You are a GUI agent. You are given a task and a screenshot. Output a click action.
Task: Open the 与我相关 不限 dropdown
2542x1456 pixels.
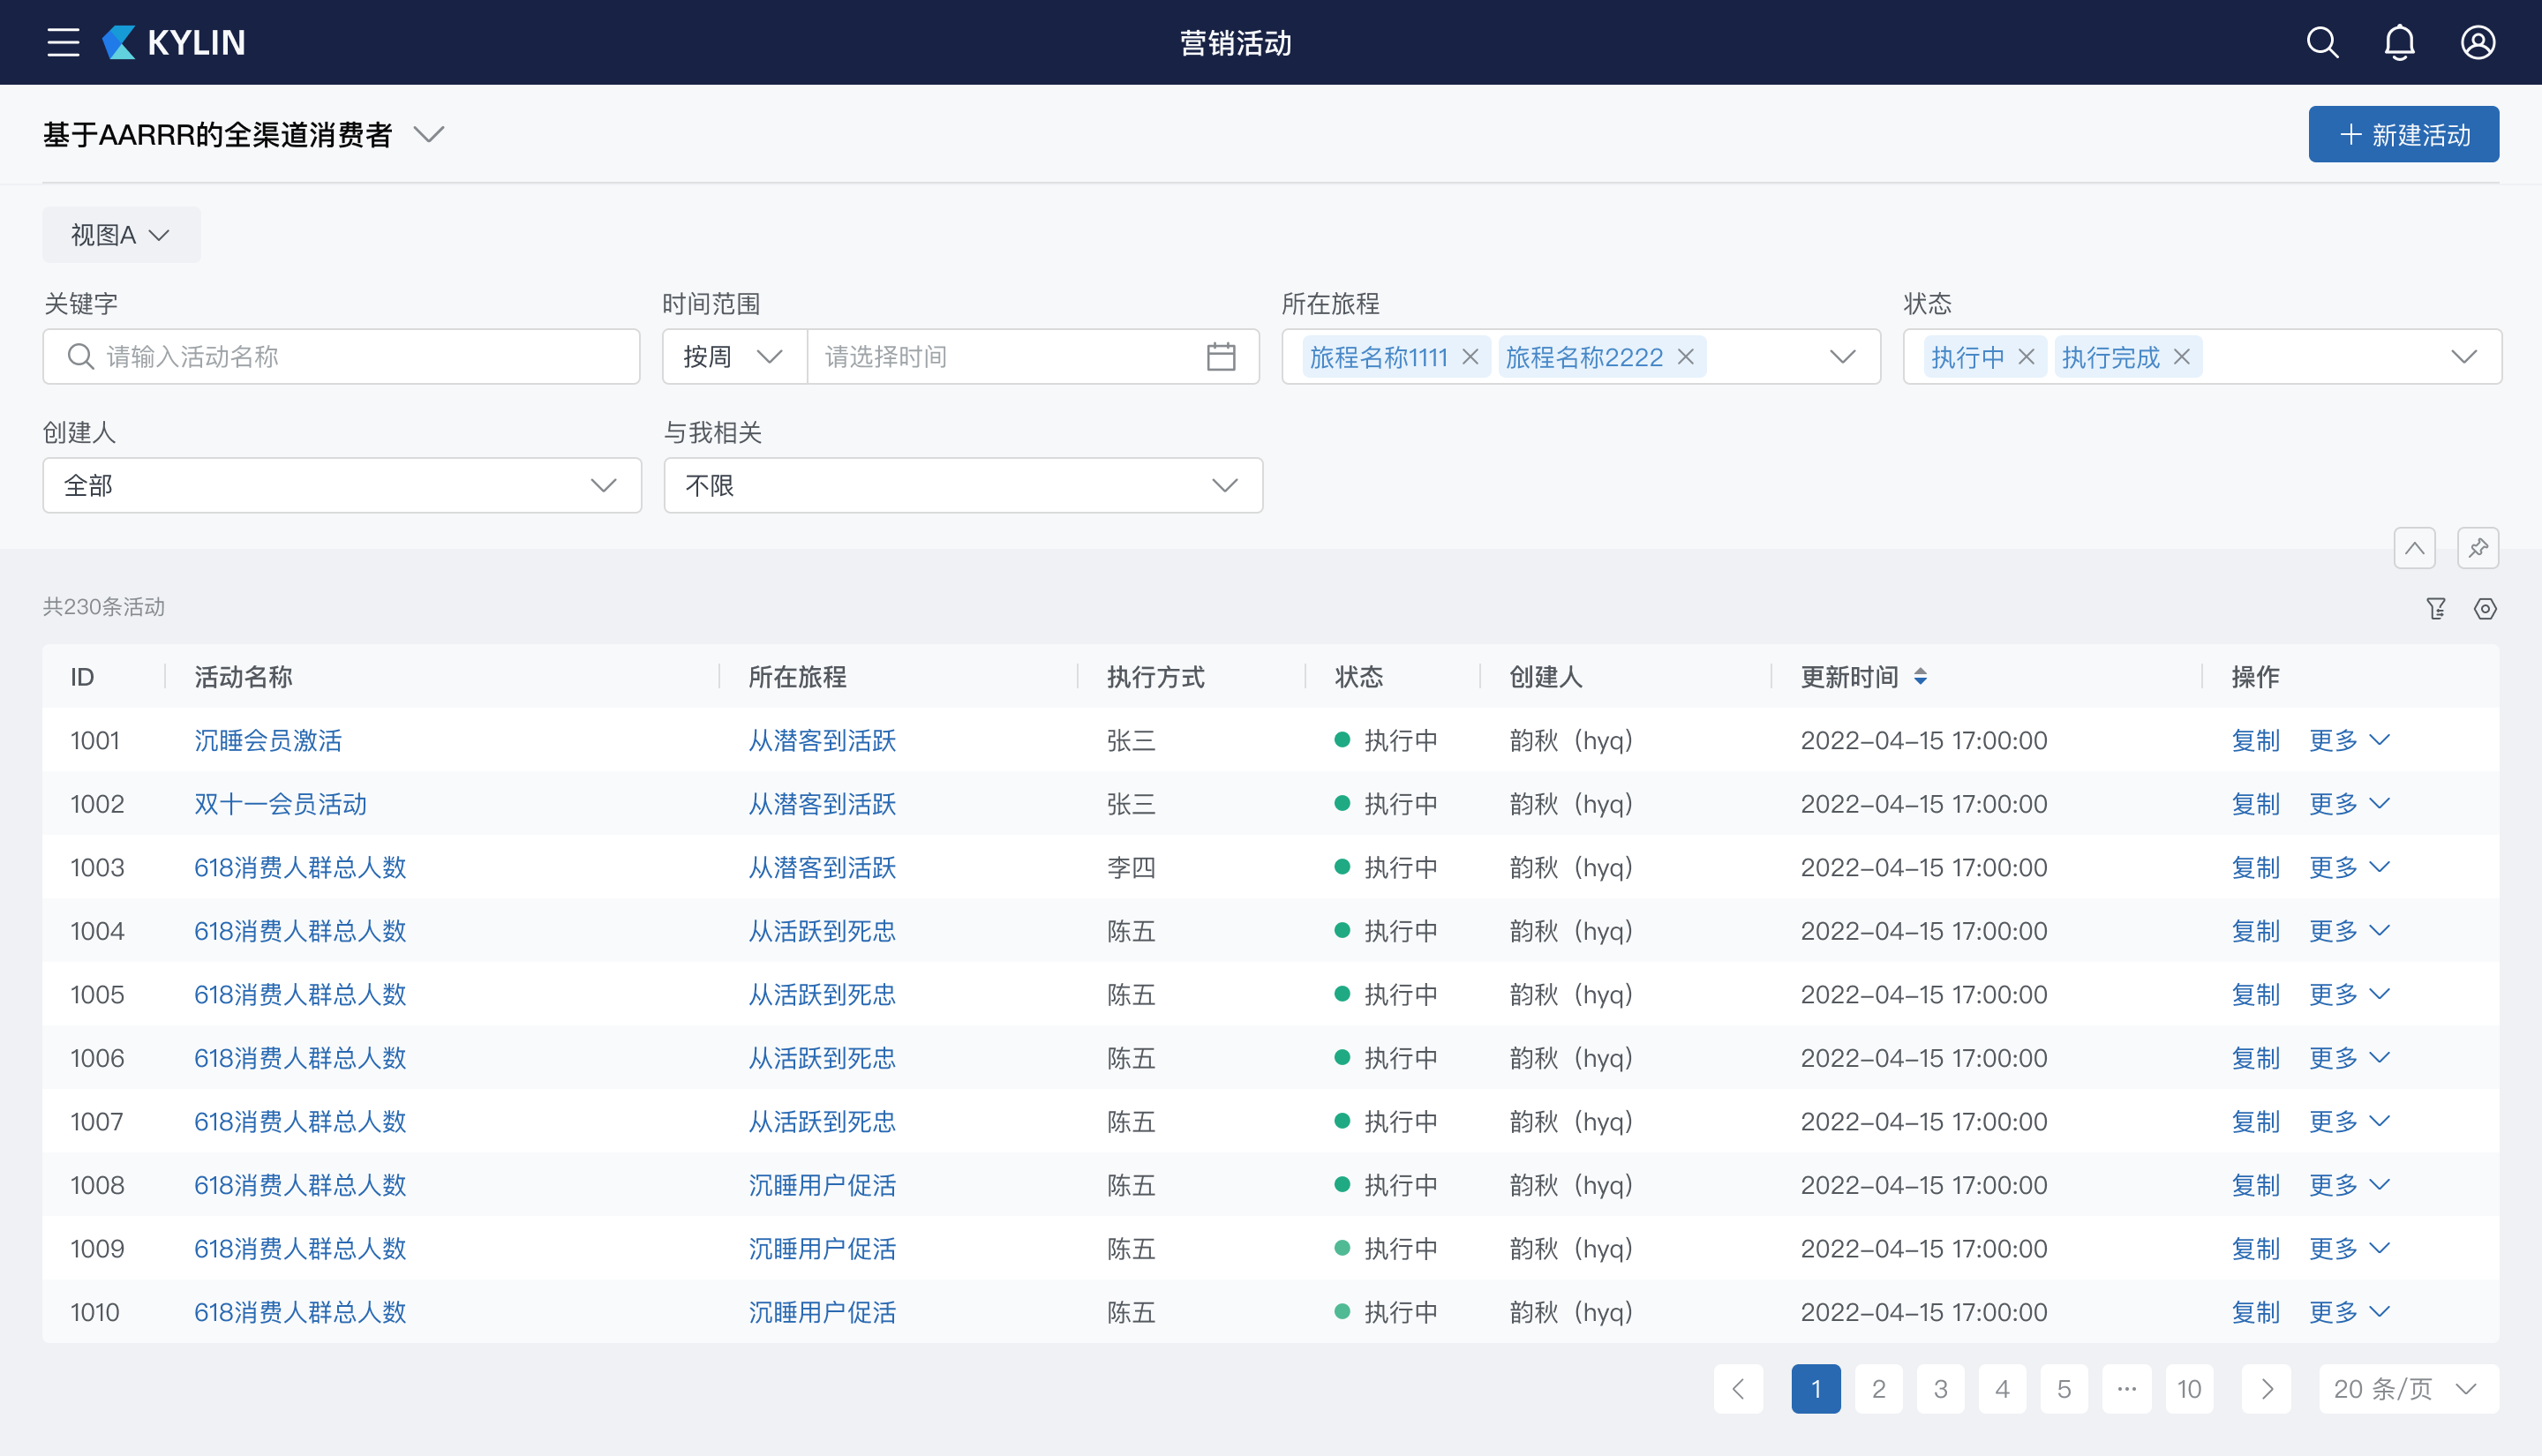pos(963,485)
